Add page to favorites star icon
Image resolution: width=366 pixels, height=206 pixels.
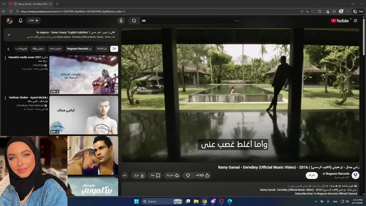[313, 11]
